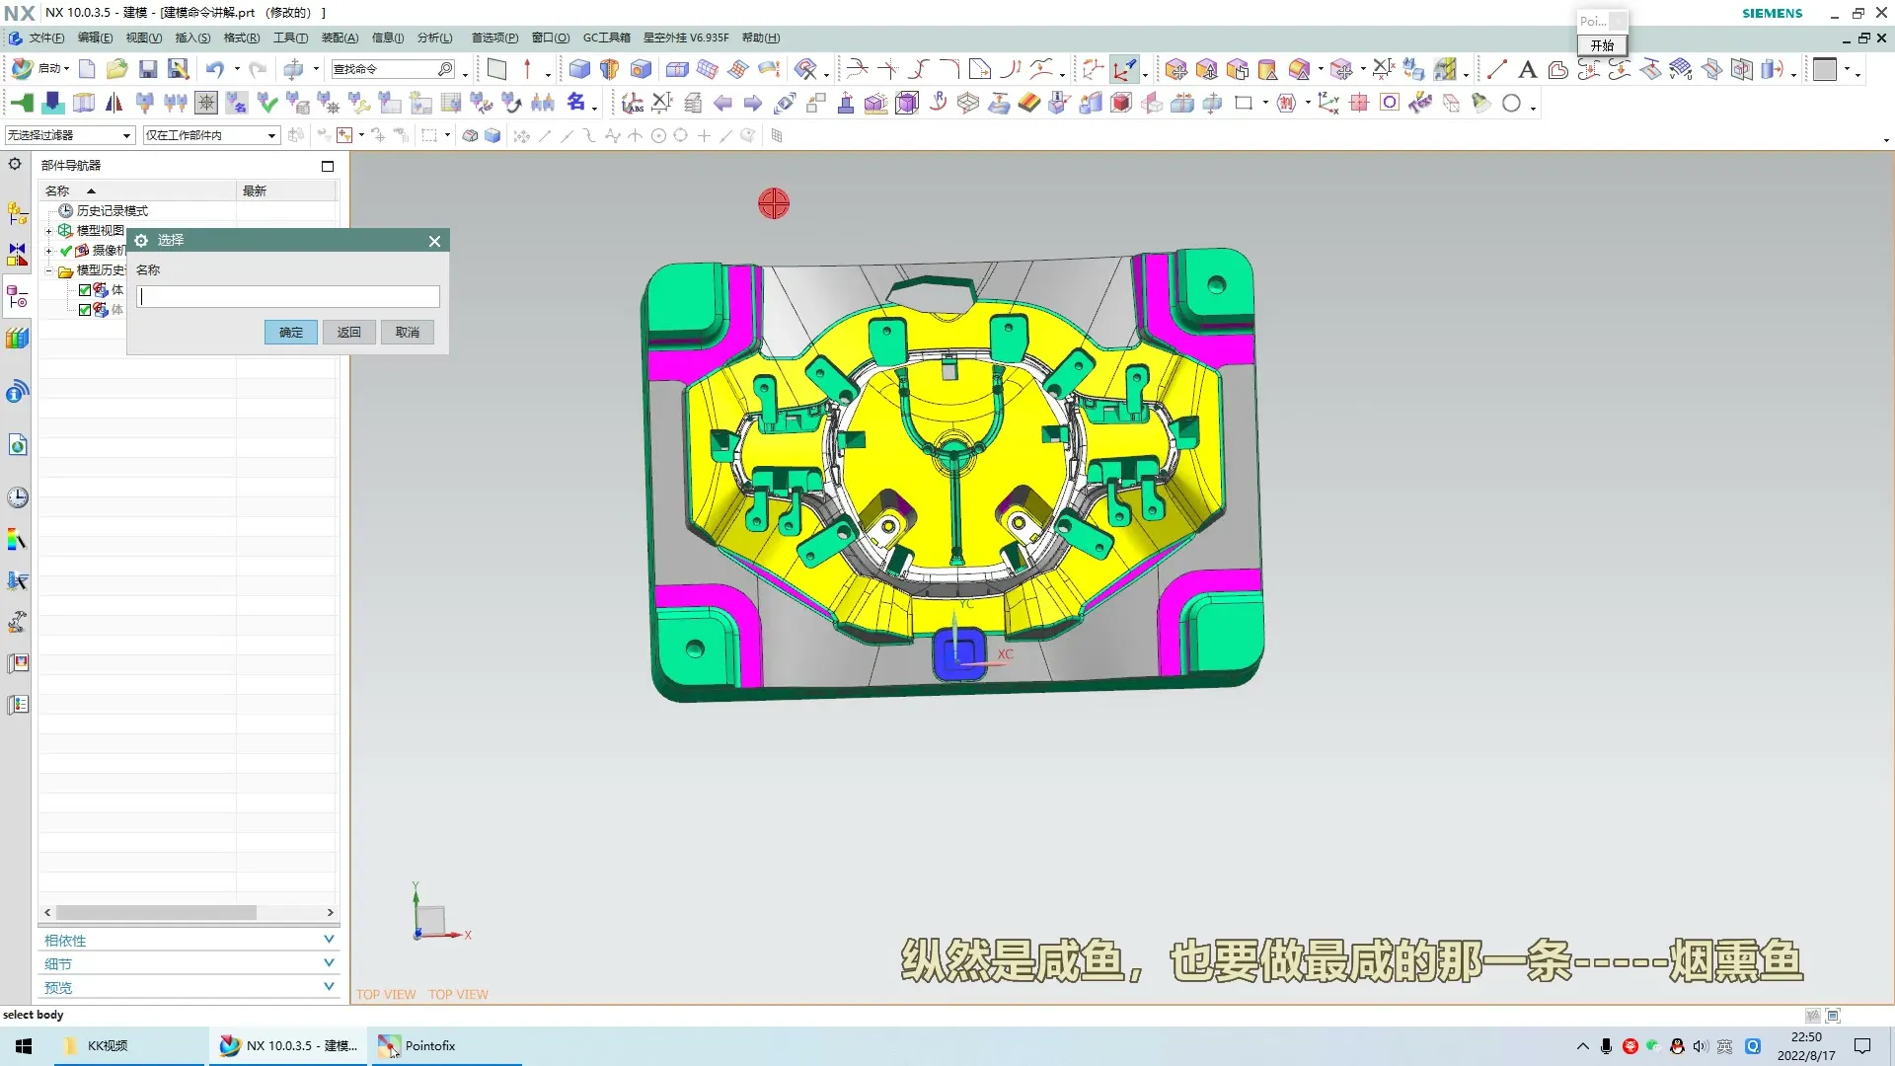Screen dimensions: 1895x1066
Task: Expand the 模型视图 tree node
Action: 48,231
